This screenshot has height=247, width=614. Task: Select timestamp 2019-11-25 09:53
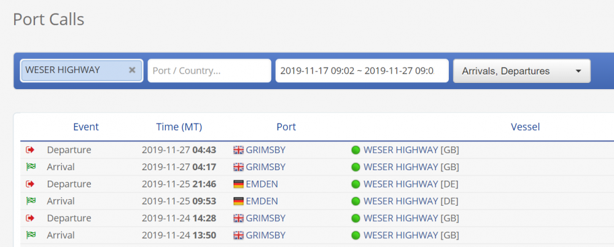coord(179,201)
